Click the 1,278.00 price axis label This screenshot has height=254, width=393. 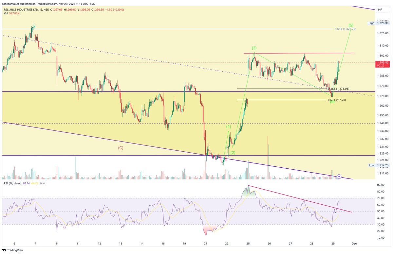click(383, 86)
